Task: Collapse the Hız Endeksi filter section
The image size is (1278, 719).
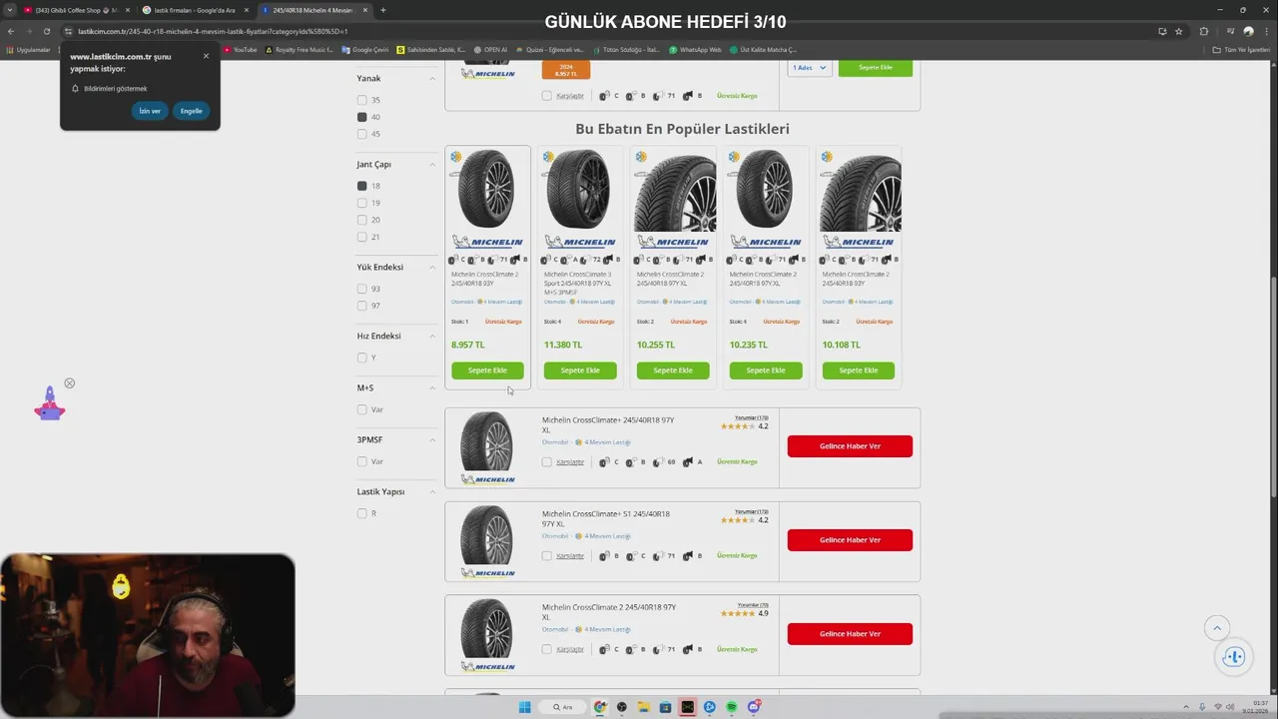Action: pyautogui.click(x=432, y=336)
